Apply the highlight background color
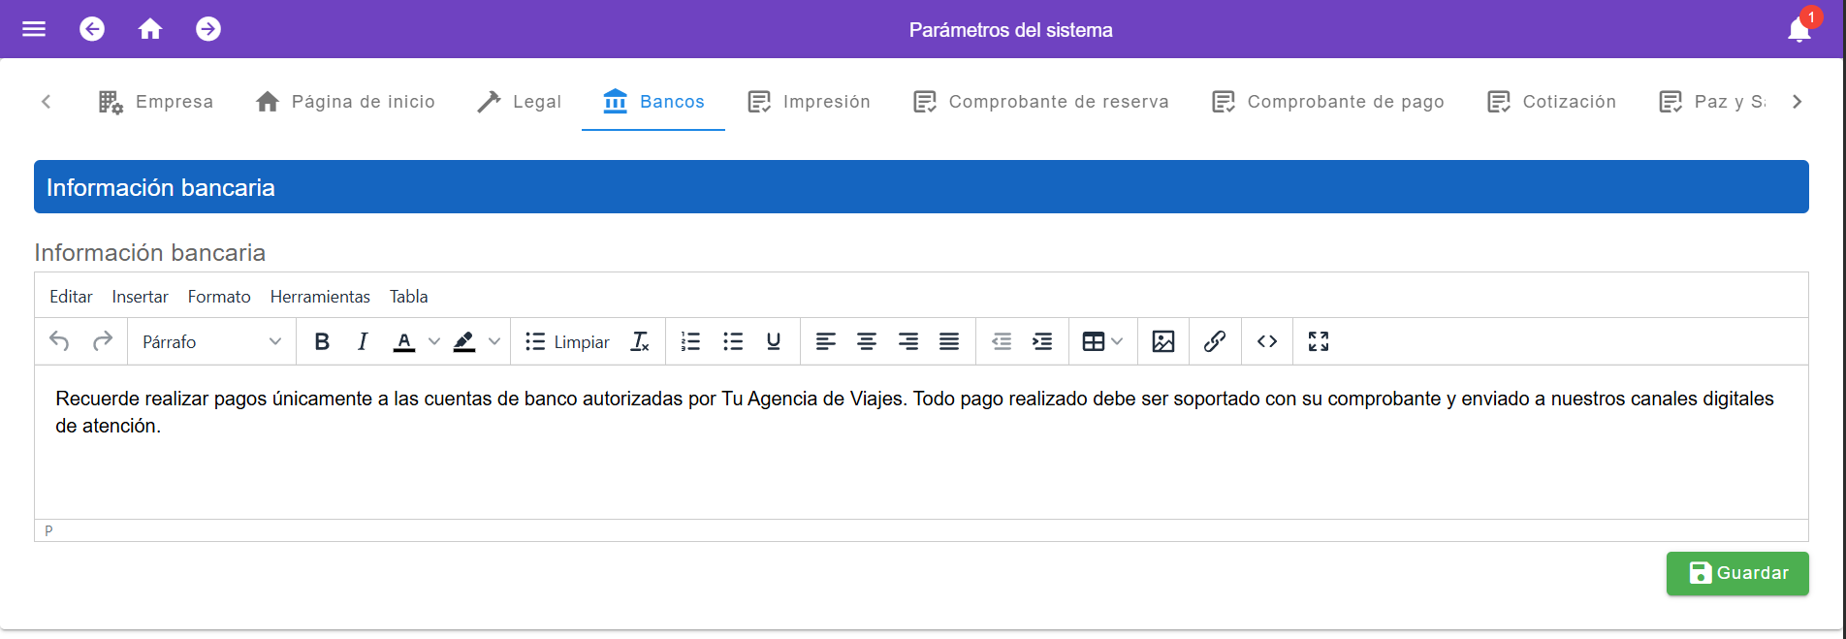The image size is (1846, 639). (x=464, y=341)
